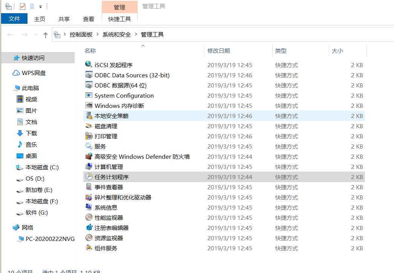Switch to the 查看 ribbon tab
The image size is (394, 273).
pyautogui.click(x=89, y=19)
